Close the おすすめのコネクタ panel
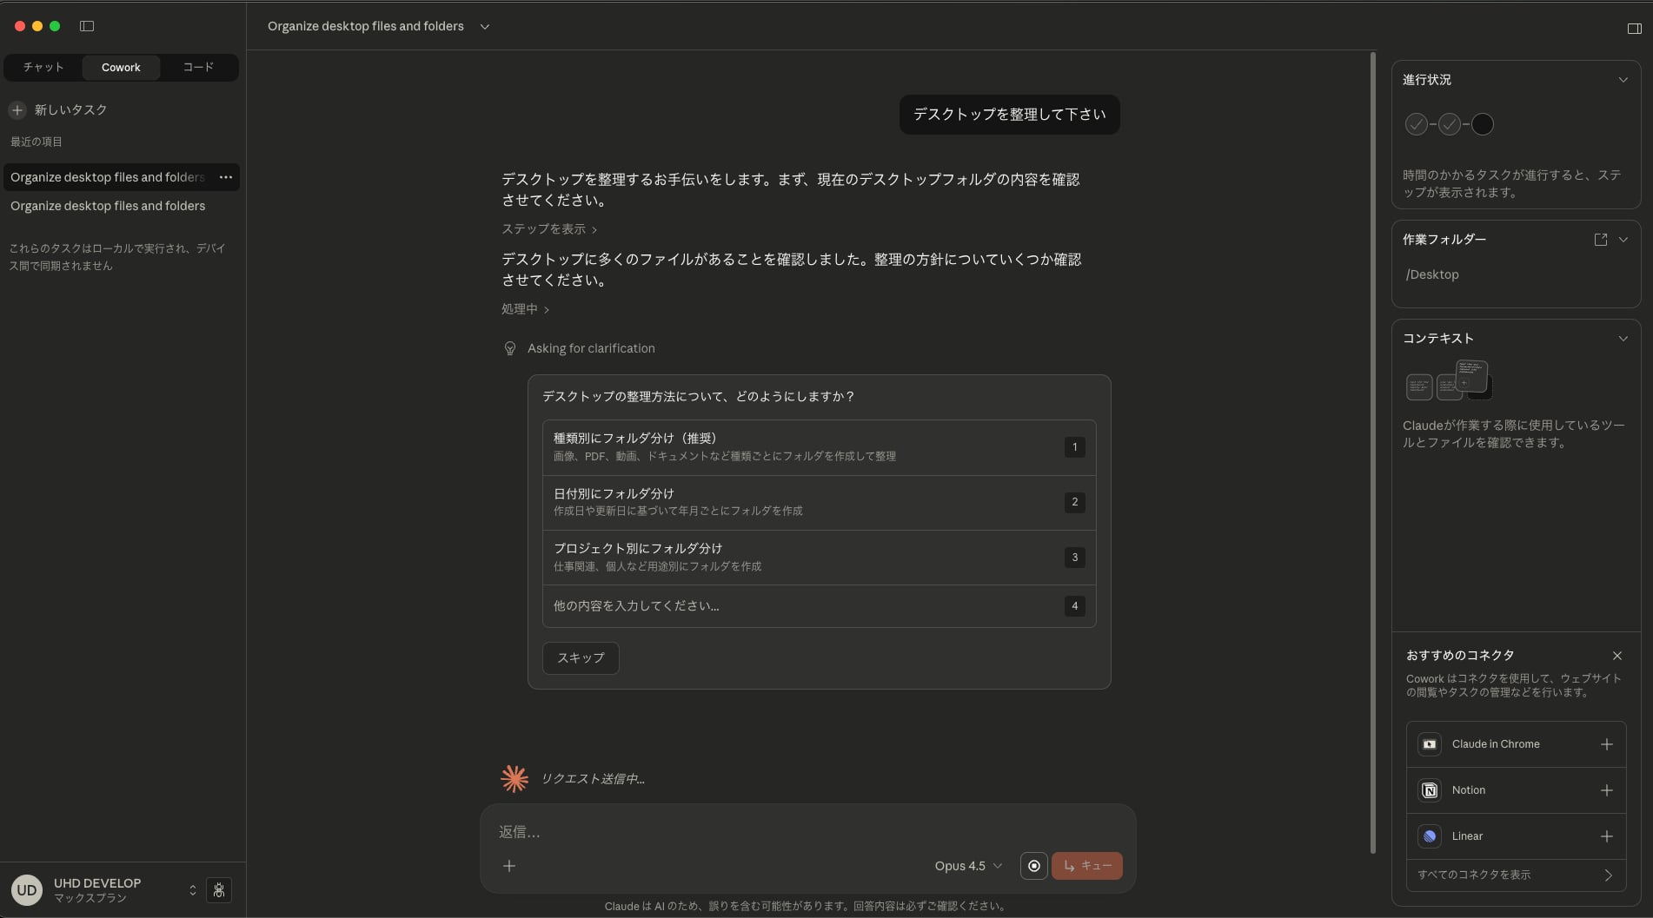This screenshot has width=1653, height=918. pos(1616,656)
